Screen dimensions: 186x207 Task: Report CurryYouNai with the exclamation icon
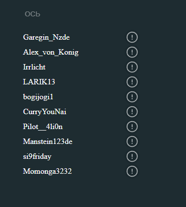[x=132, y=112]
